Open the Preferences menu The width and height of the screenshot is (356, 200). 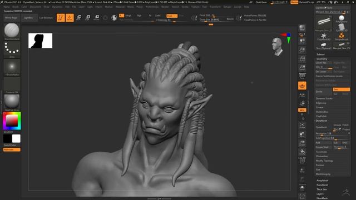click(152, 7)
